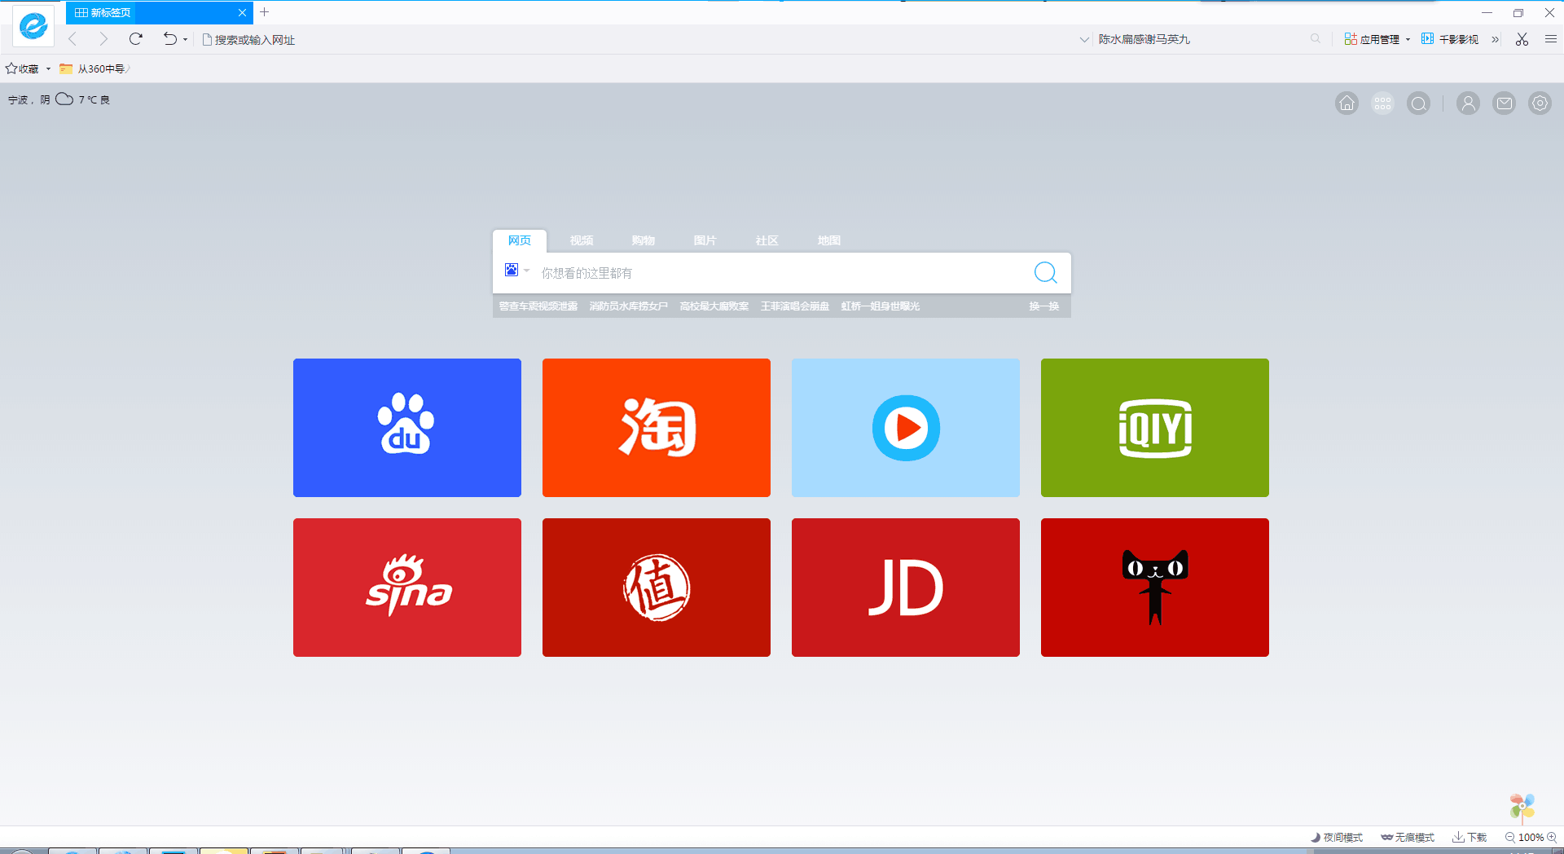This screenshot has height=854, width=1564.
Task: Open the mail envelope icon
Action: tap(1504, 103)
